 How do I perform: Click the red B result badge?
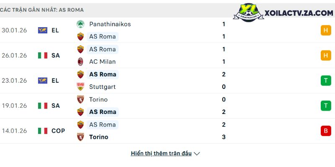(325, 131)
